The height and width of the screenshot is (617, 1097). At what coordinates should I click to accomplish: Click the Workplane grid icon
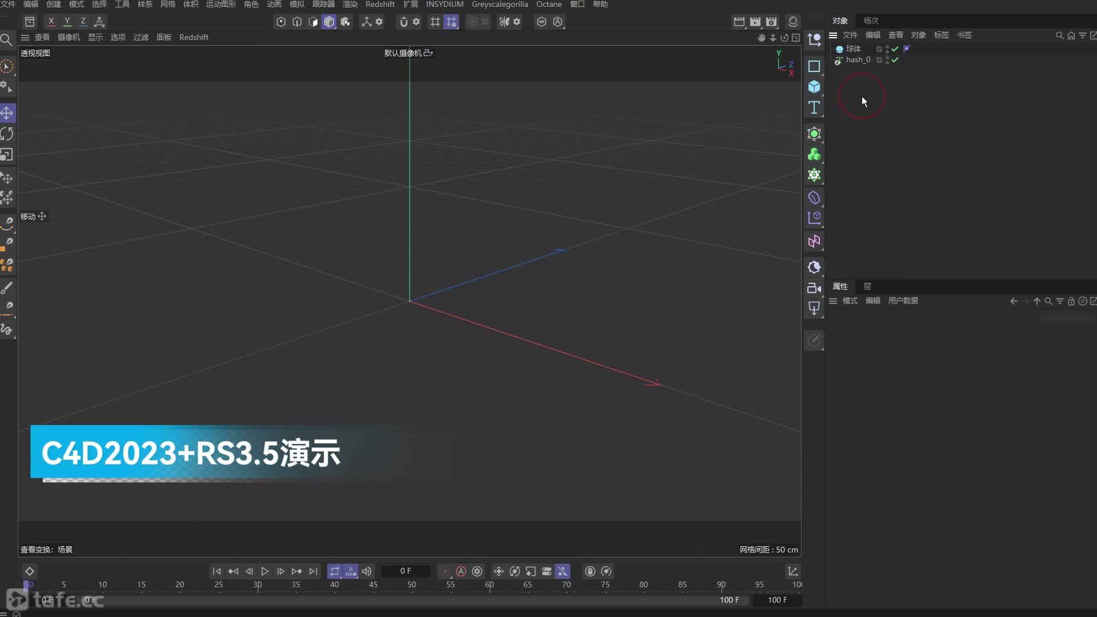click(x=435, y=22)
